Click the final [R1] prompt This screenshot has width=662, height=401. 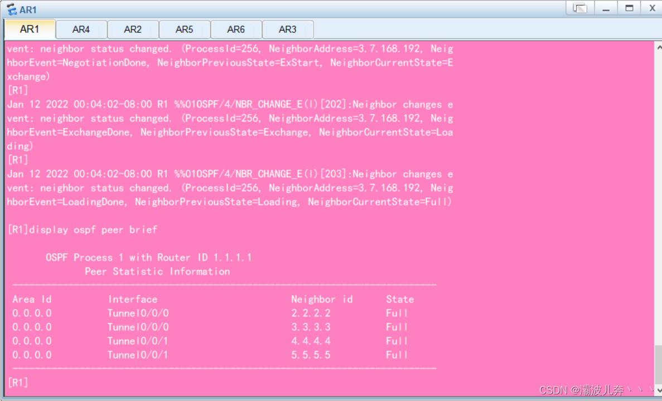[x=18, y=383]
